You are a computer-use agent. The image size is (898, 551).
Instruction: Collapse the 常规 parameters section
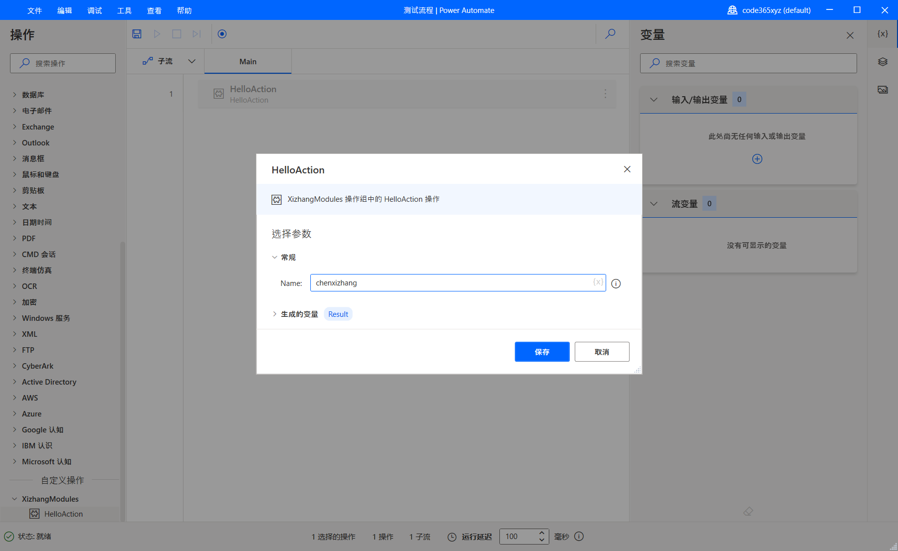click(274, 257)
